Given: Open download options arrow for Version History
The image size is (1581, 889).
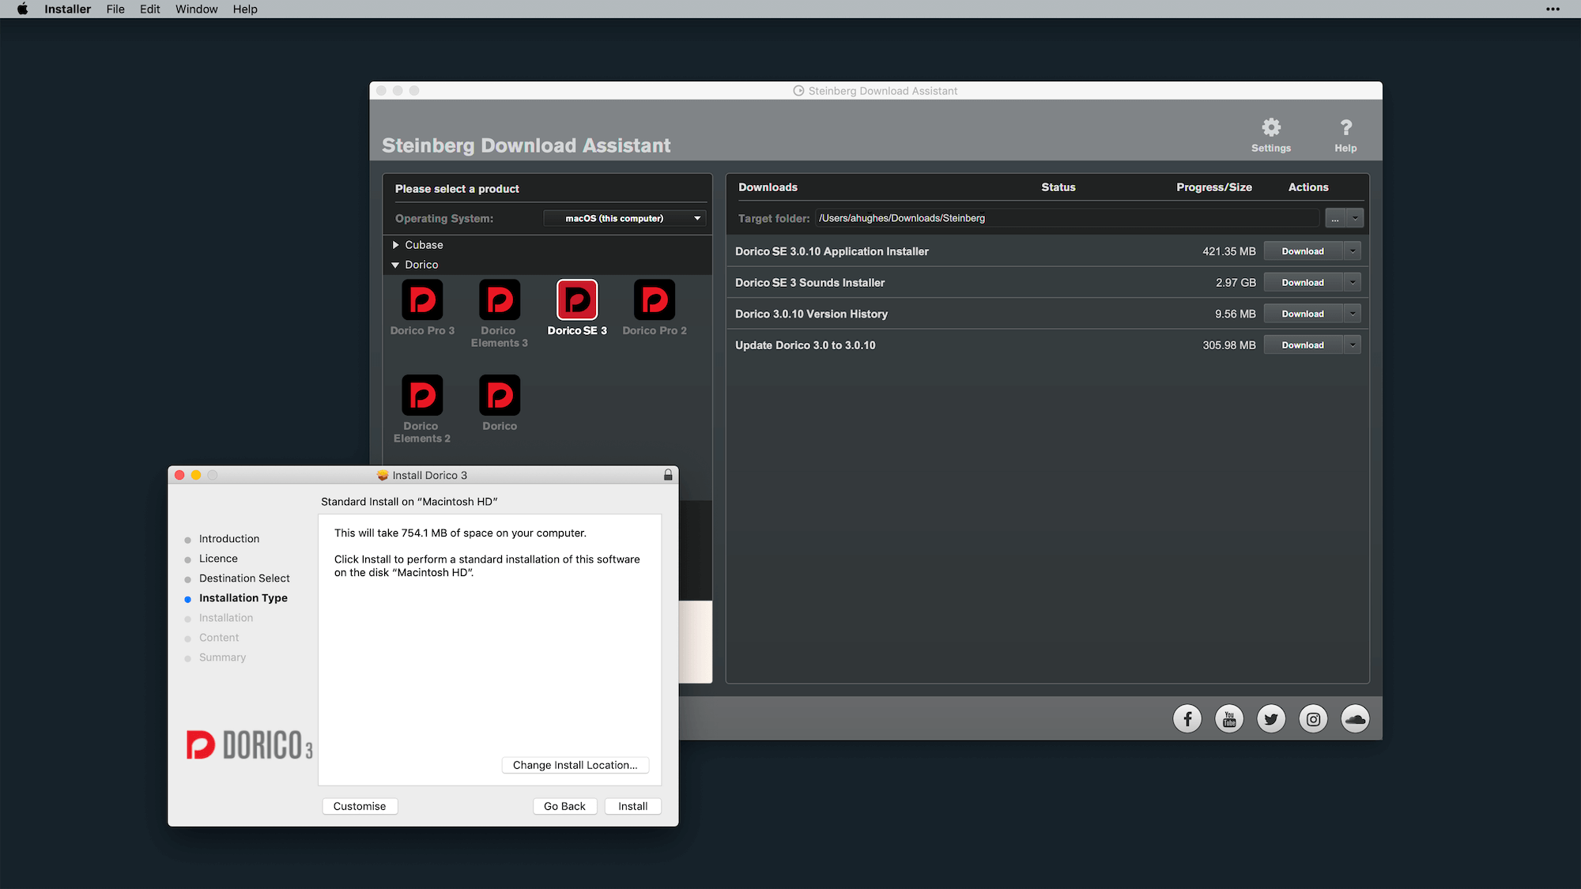Looking at the screenshot, I should pos(1353,314).
